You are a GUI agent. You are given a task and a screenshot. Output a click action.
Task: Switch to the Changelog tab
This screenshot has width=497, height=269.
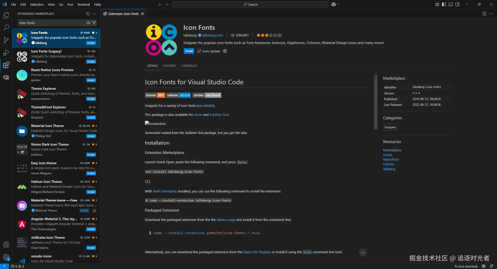(189, 66)
